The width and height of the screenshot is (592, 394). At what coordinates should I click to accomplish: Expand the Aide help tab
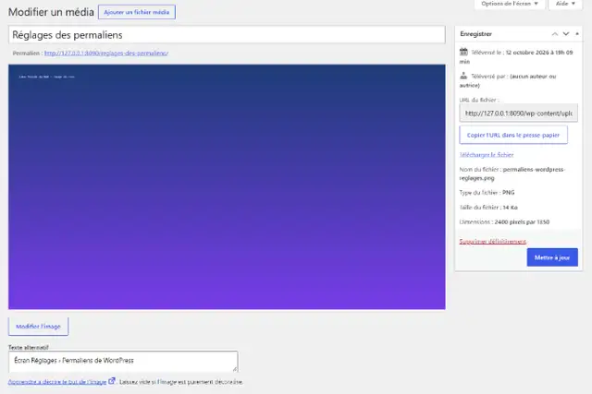tap(565, 4)
